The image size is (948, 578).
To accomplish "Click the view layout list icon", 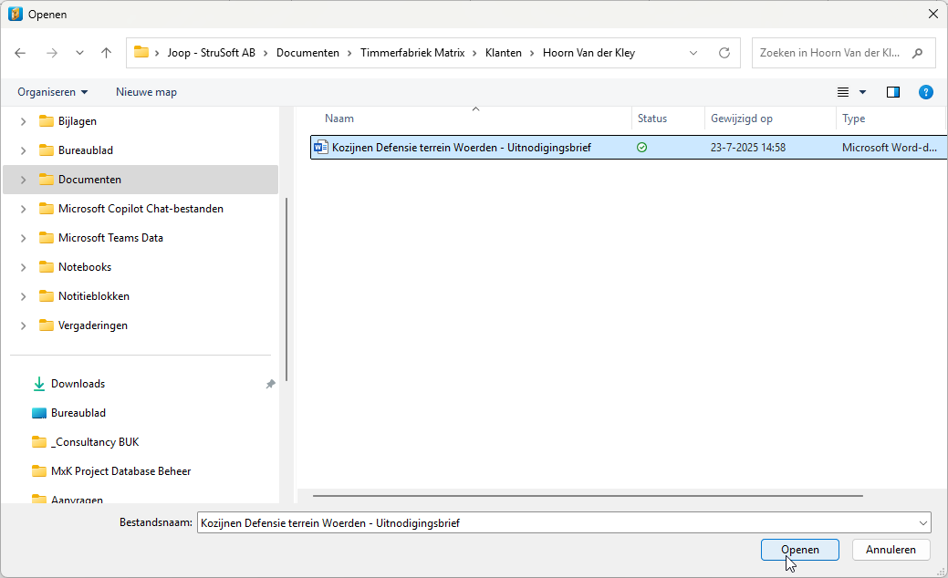I will [843, 92].
